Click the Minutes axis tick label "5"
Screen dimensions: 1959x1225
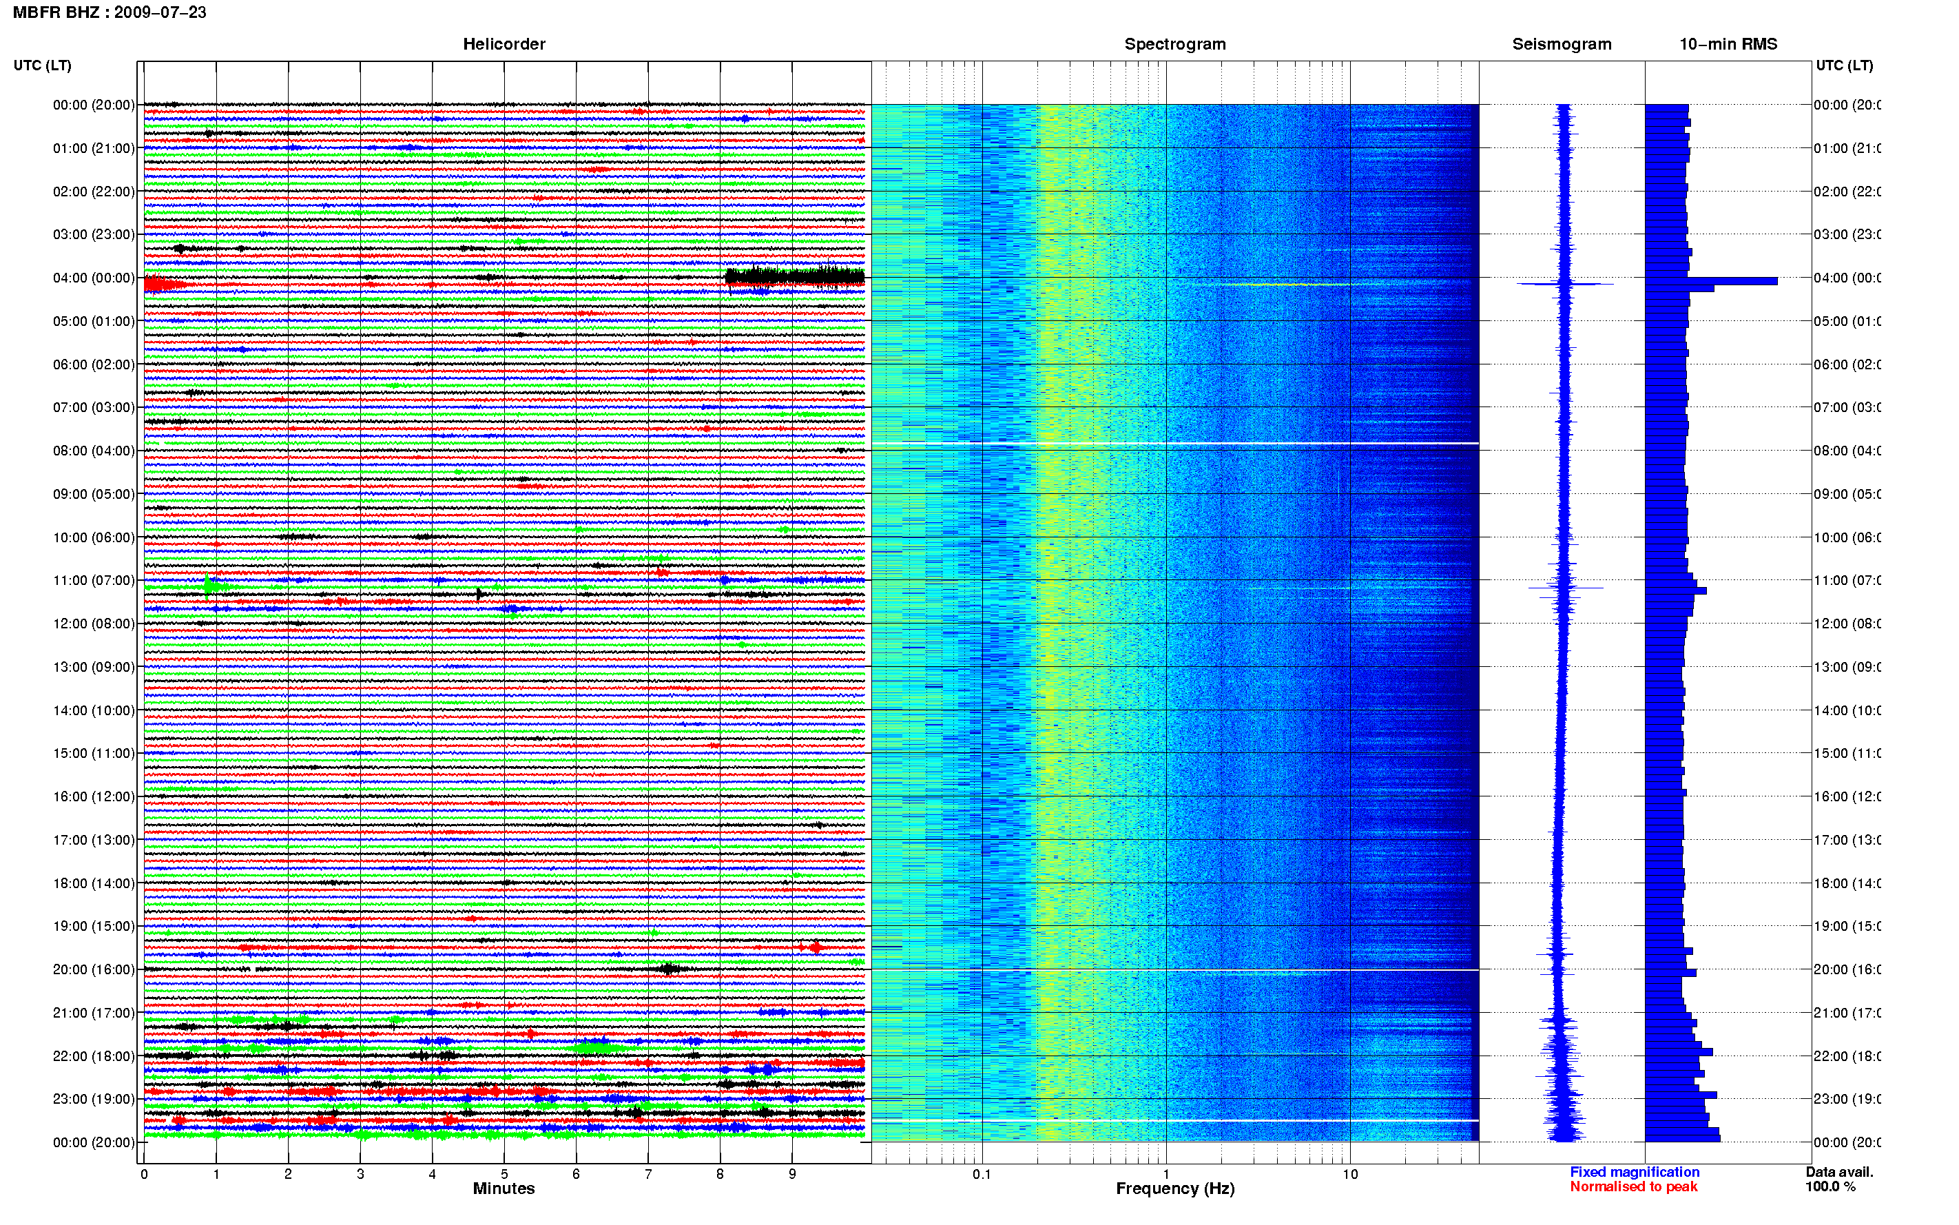tap(504, 1174)
